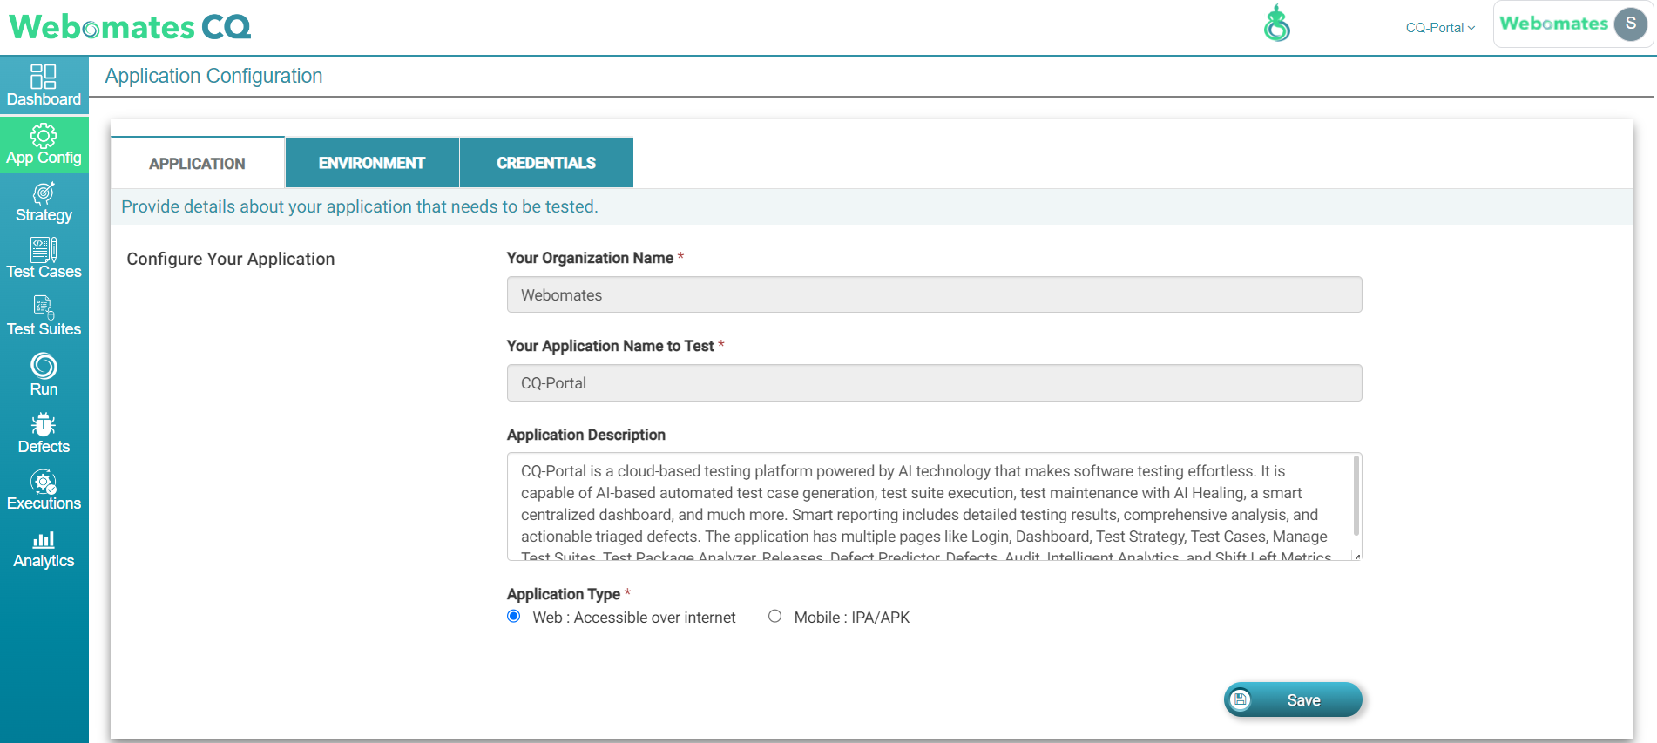This screenshot has height=743, width=1657.
Task: Click the Application Name to Test field
Action: (x=934, y=382)
